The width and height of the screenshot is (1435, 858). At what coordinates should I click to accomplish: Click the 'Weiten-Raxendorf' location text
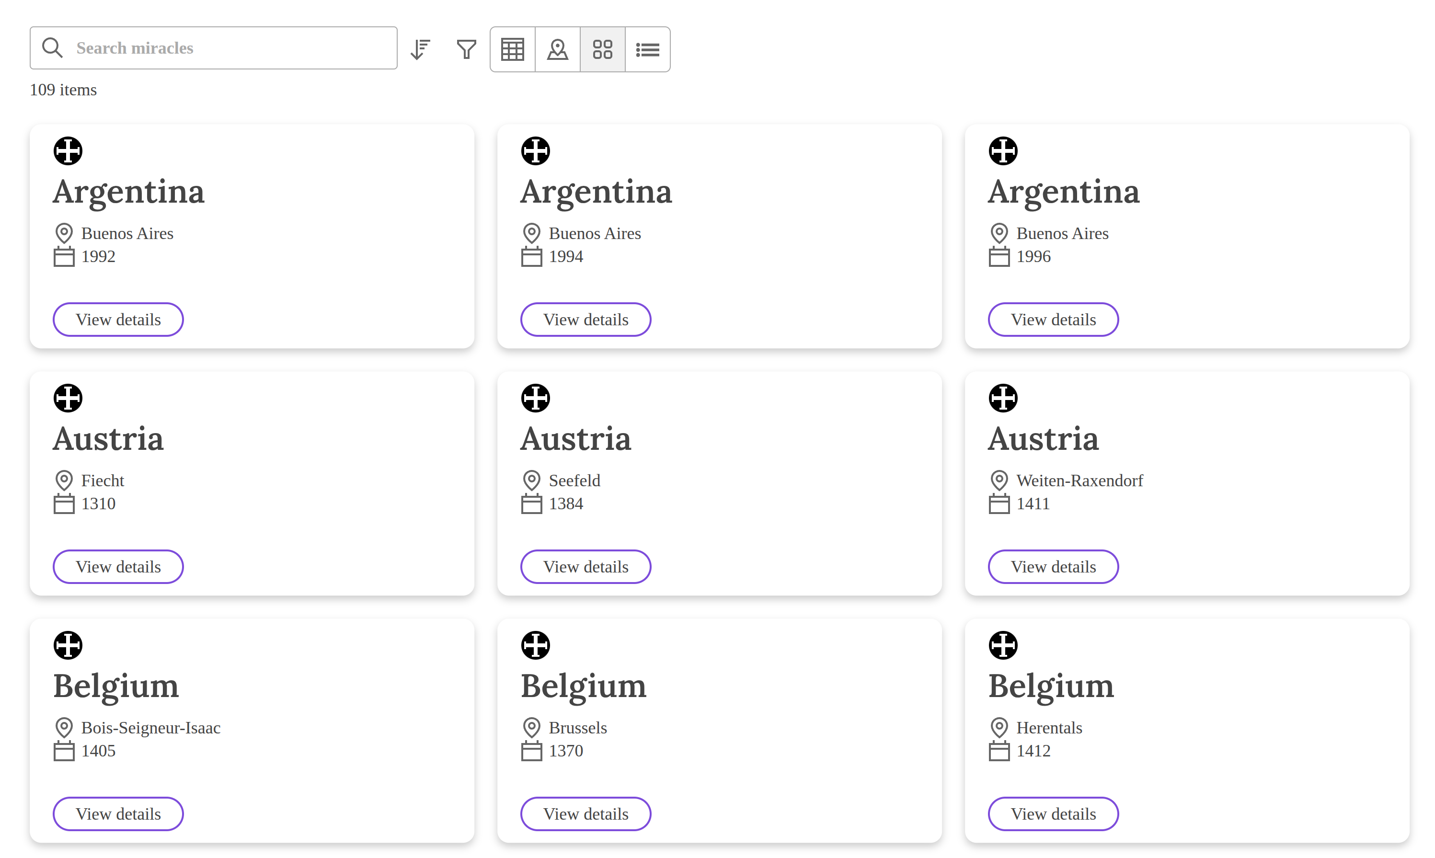tap(1079, 480)
